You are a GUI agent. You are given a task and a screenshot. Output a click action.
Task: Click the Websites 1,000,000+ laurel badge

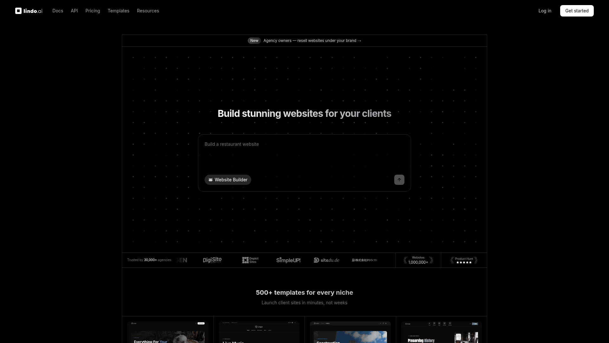coord(418,260)
